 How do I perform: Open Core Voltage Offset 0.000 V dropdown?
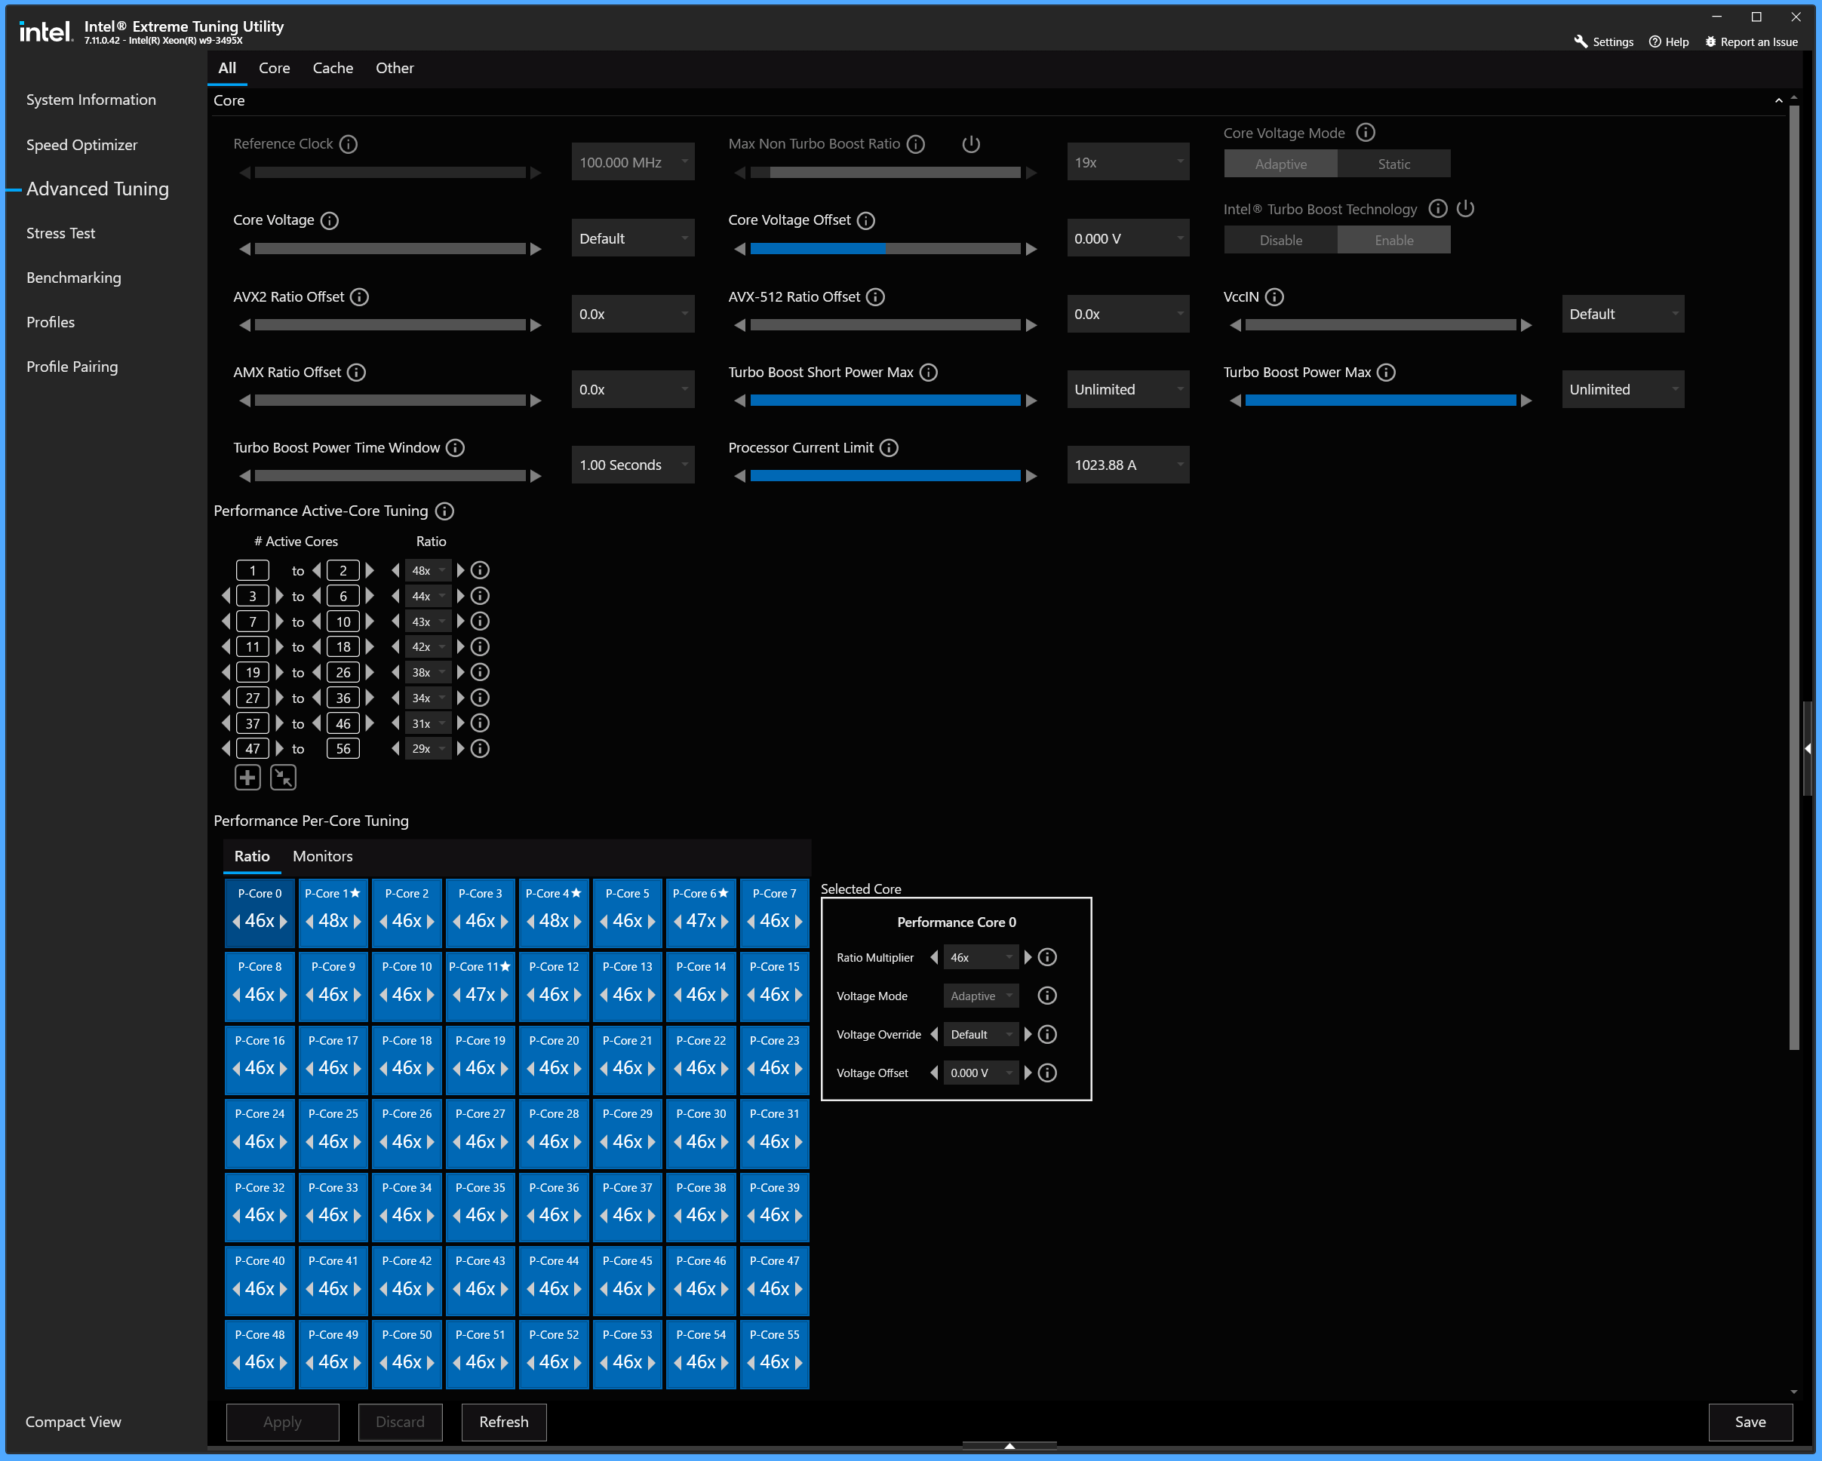tap(1128, 238)
